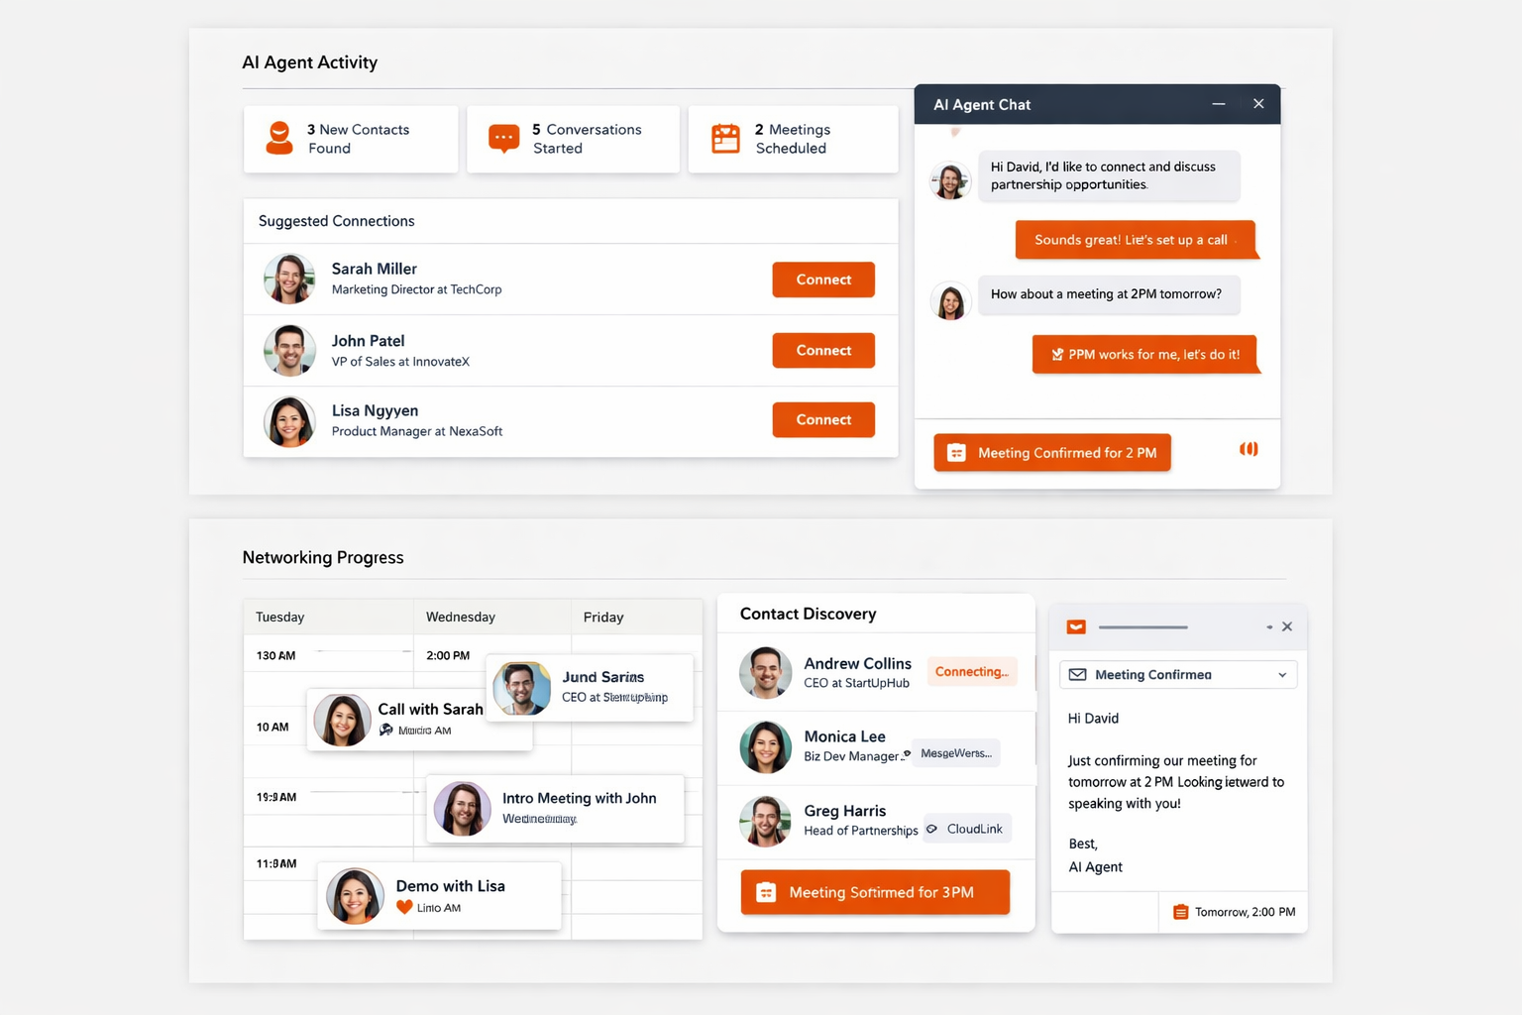Select the Tuesday column header

[x=280, y=617]
